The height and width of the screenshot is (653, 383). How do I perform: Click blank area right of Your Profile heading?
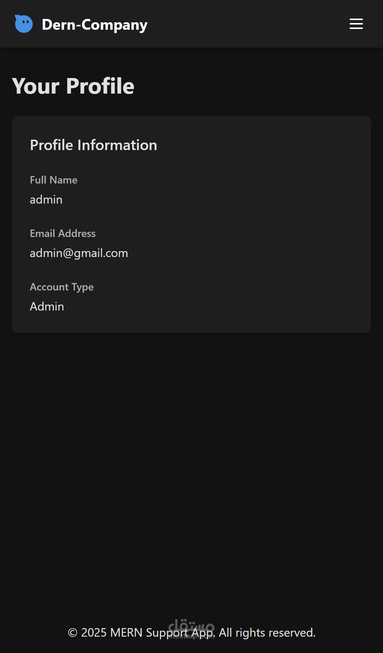coord(260,86)
